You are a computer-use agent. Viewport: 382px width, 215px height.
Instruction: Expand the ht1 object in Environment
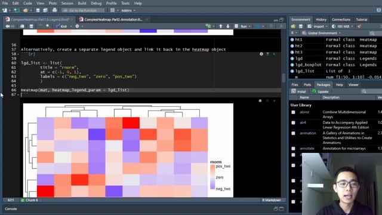tap(292, 39)
